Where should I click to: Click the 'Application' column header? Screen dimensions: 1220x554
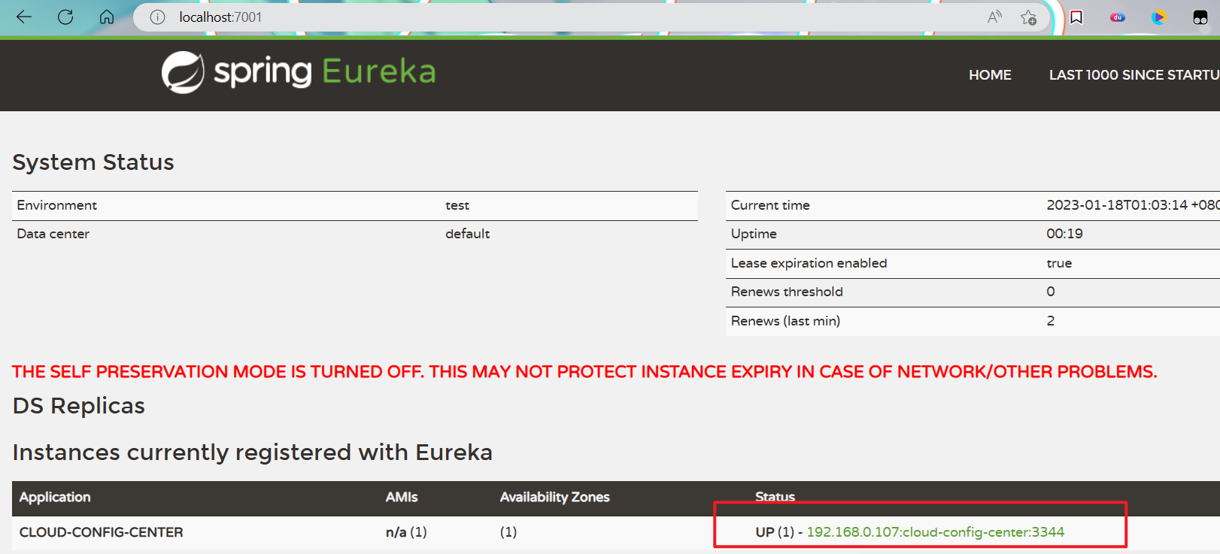click(55, 497)
